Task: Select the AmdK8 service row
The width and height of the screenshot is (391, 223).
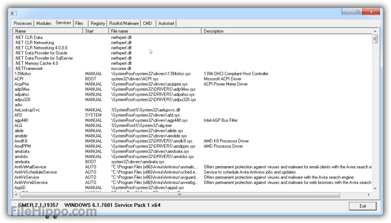Action: [193, 141]
